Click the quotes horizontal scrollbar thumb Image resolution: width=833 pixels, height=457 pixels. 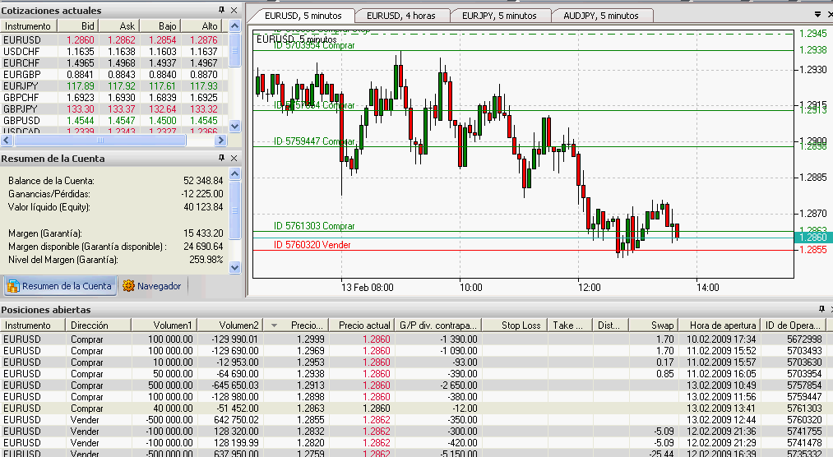tap(100, 140)
